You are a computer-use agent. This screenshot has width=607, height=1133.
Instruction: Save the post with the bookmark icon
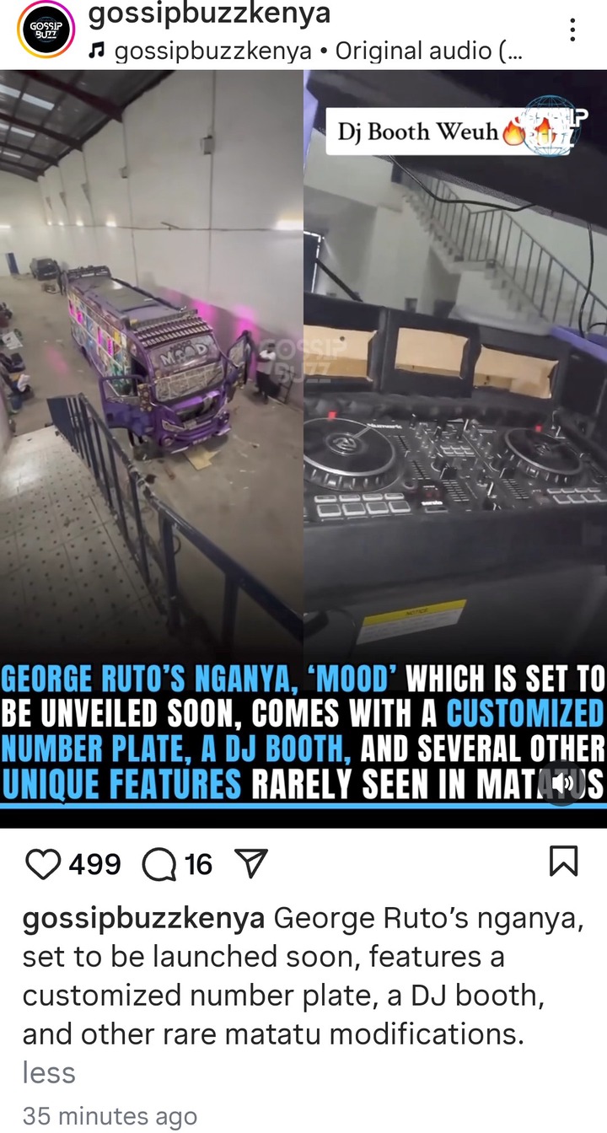[x=563, y=863]
